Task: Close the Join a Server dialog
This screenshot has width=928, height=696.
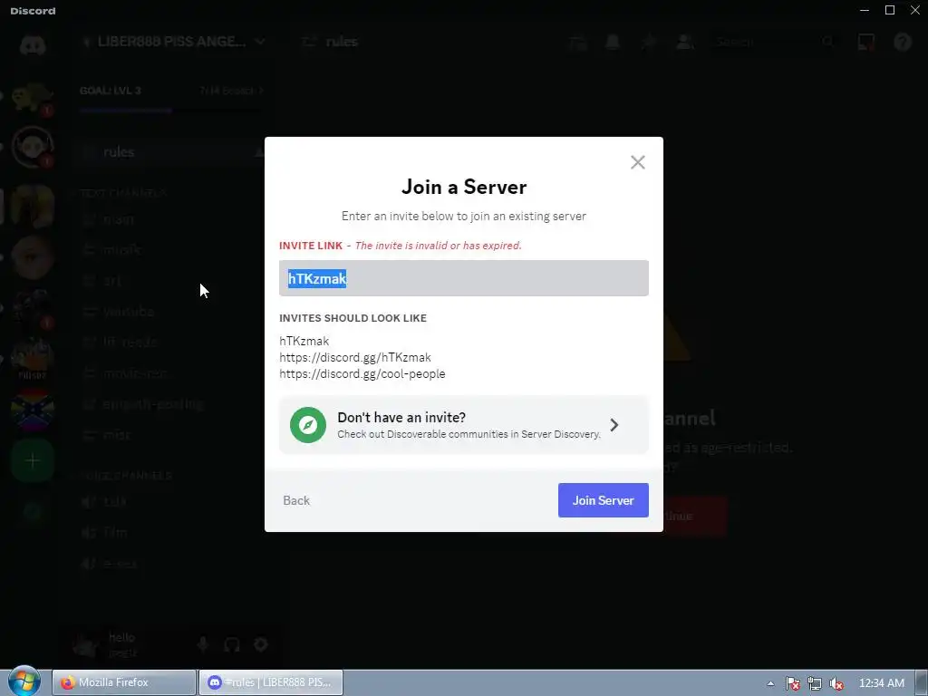Action: click(x=637, y=162)
